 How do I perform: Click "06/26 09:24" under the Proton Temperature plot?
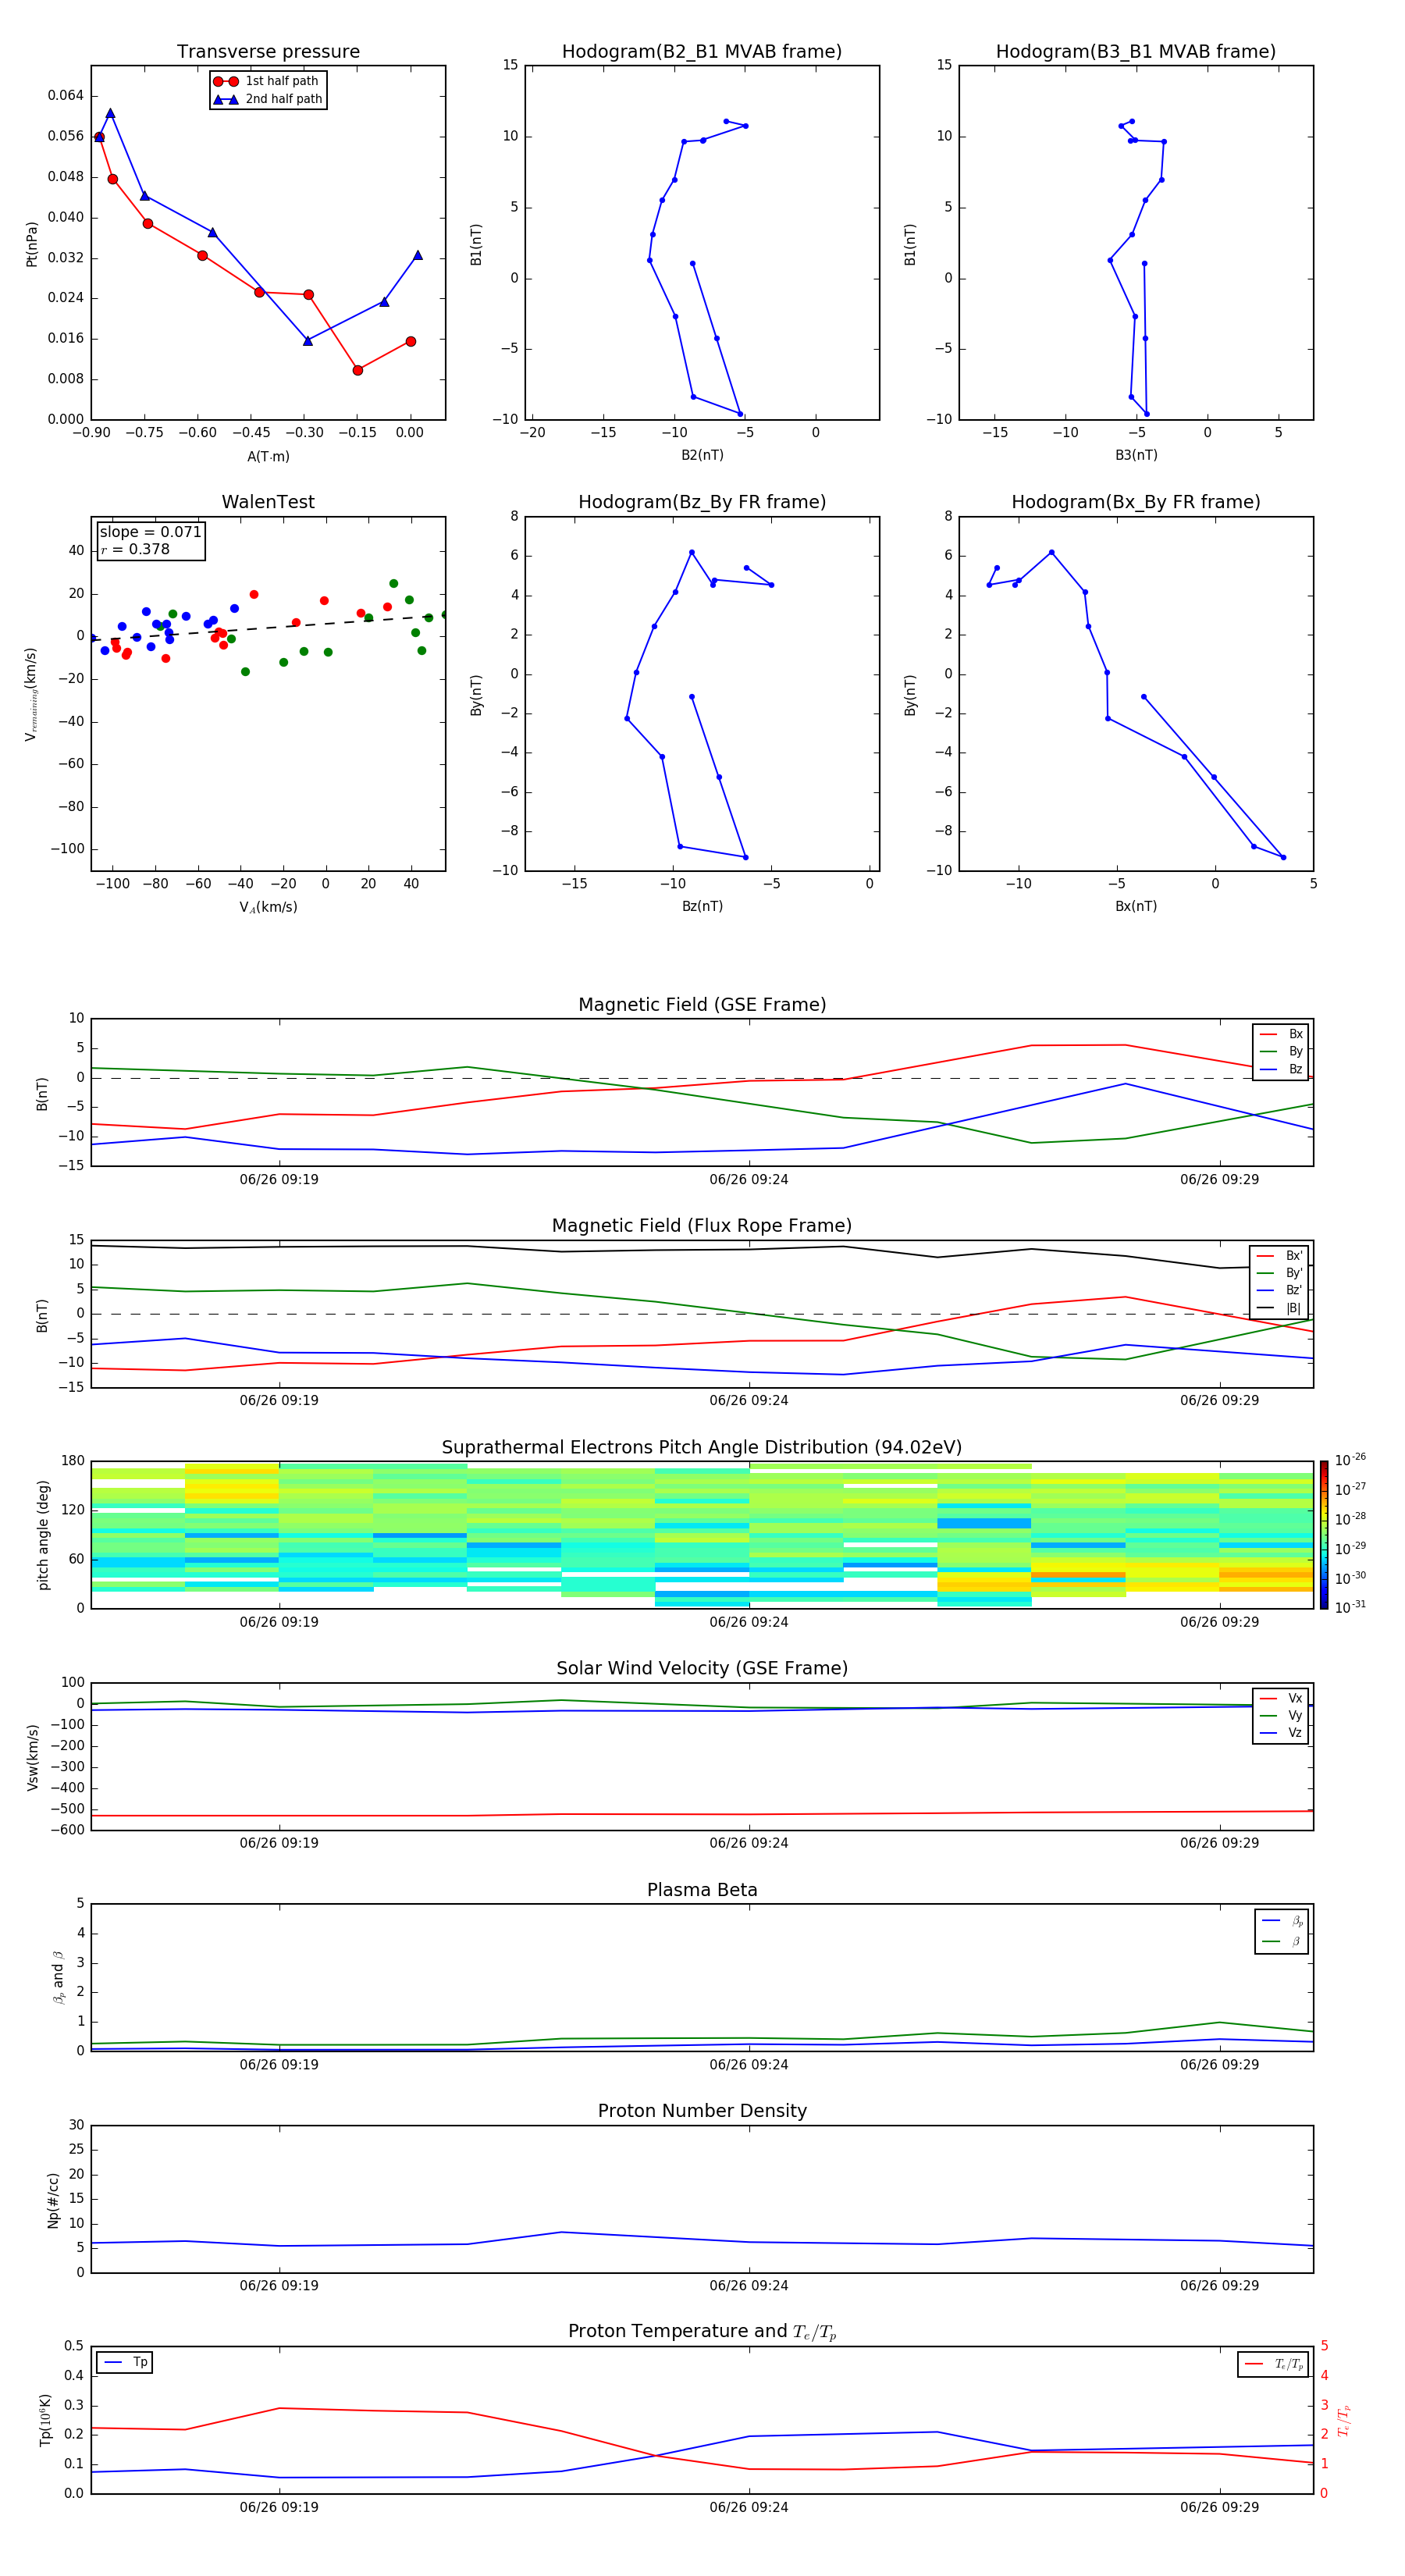[x=749, y=2507]
